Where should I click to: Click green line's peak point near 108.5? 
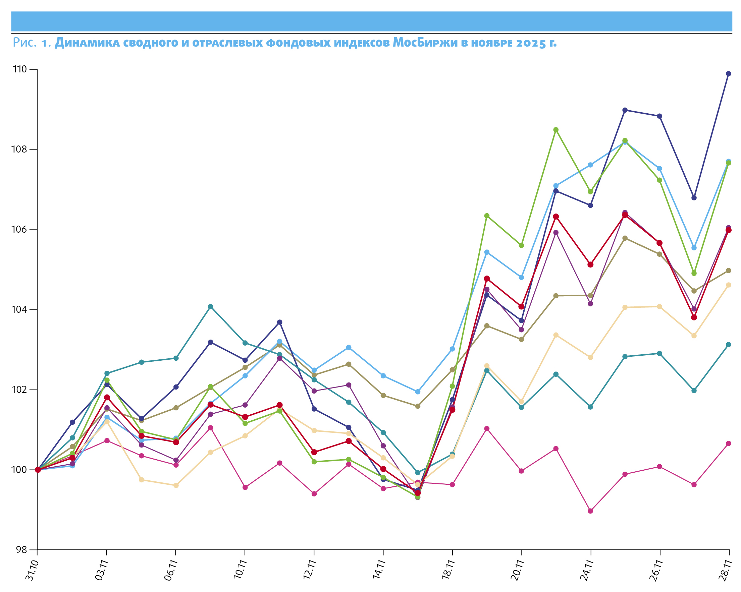556,130
